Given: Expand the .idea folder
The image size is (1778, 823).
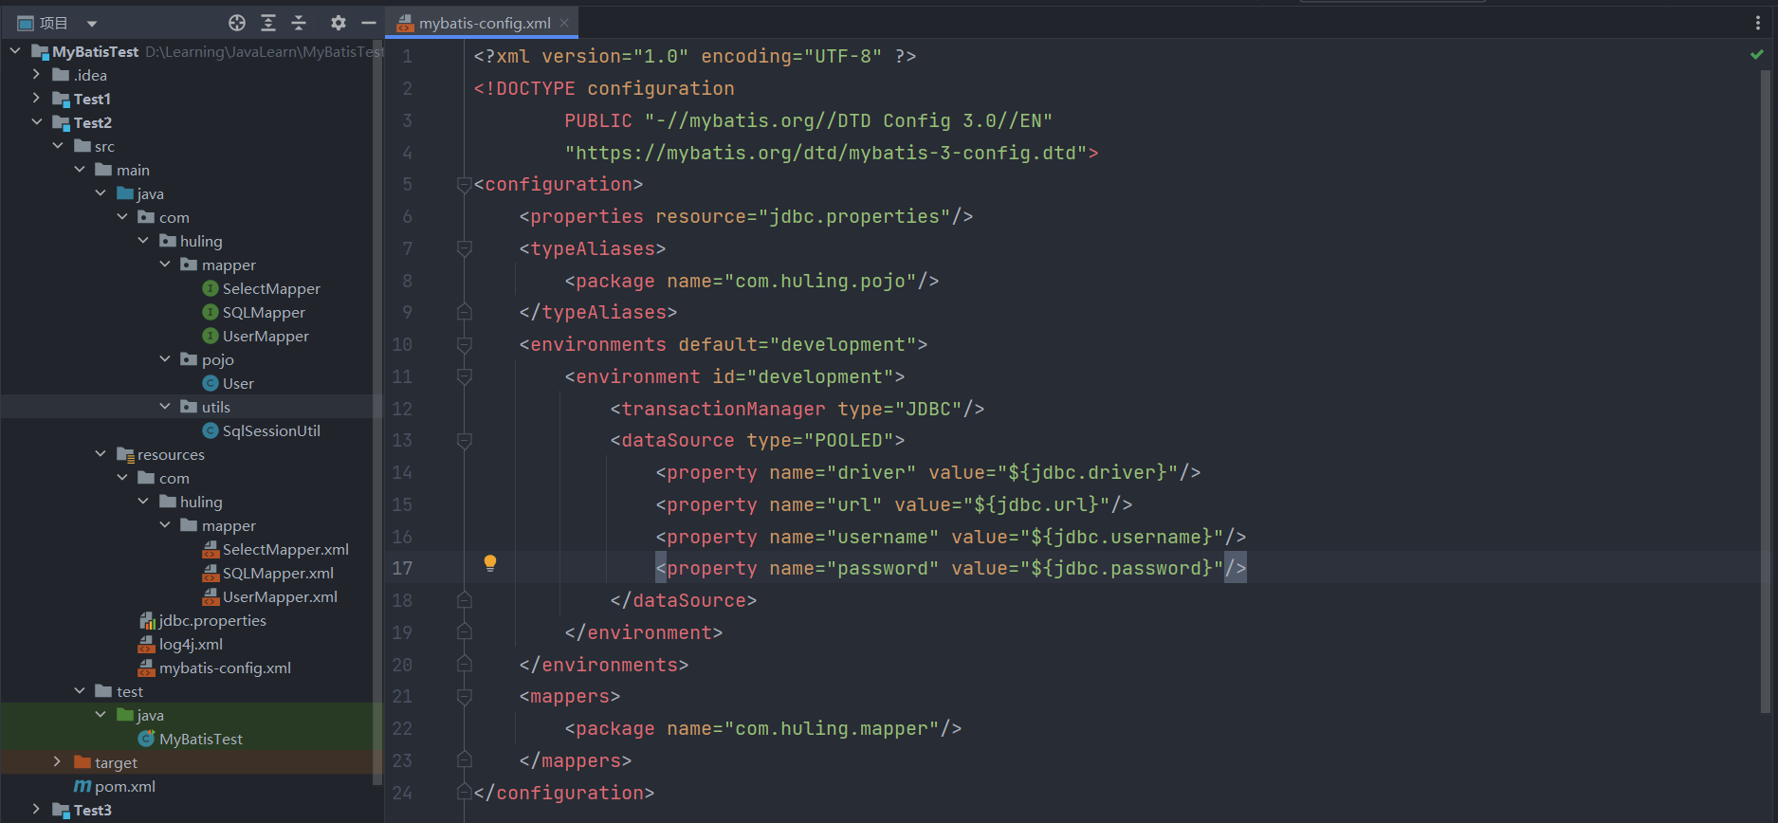Looking at the screenshot, I should point(36,74).
